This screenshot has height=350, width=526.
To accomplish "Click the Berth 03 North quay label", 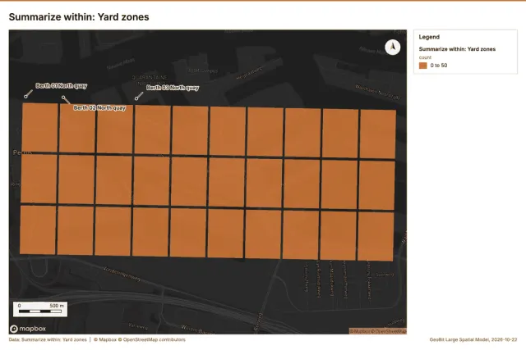I will 173,88.
